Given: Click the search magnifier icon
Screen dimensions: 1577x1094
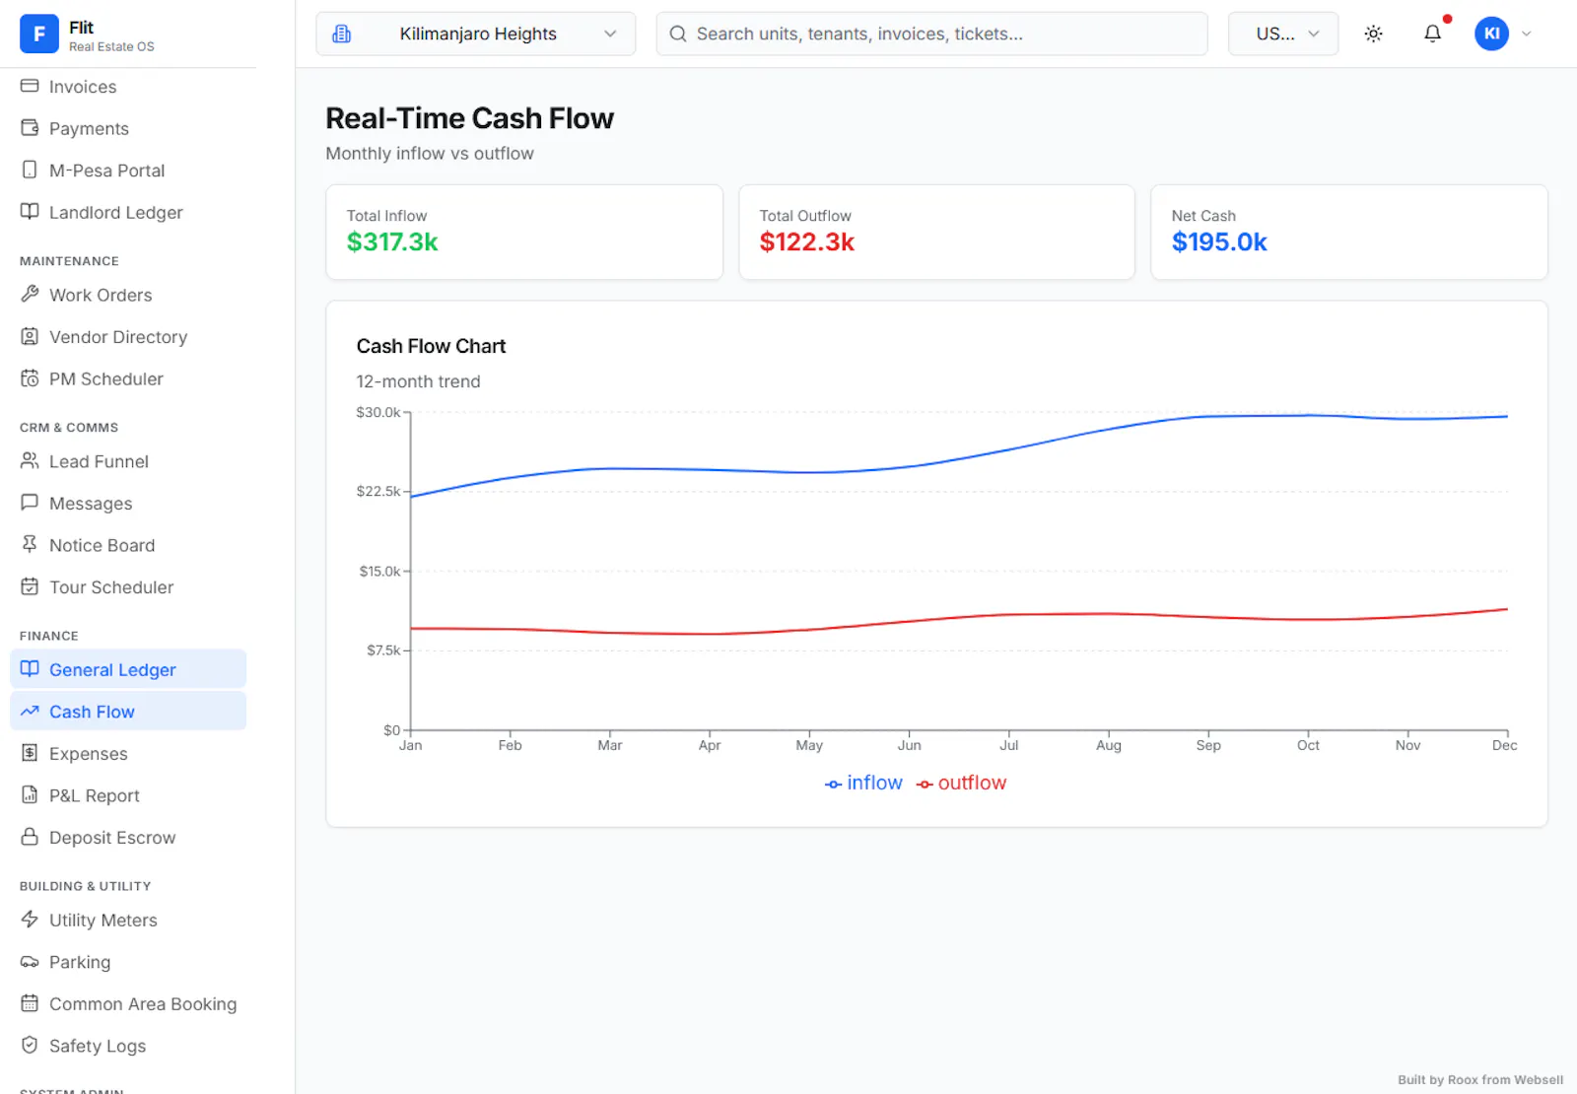Looking at the screenshot, I should coord(678,34).
